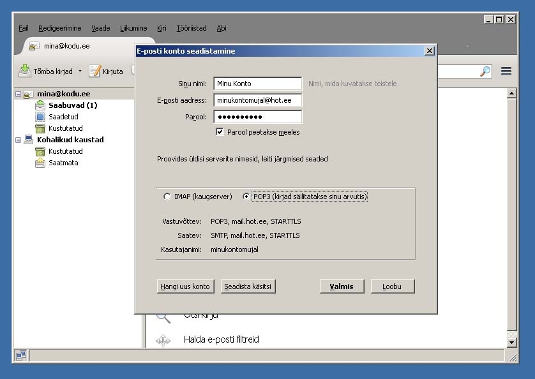535x379 pixels.
Task: Click 'POP3, mail.hot.ee, STARTTLS' incoming server text
Action: click(x=256, y=221)
